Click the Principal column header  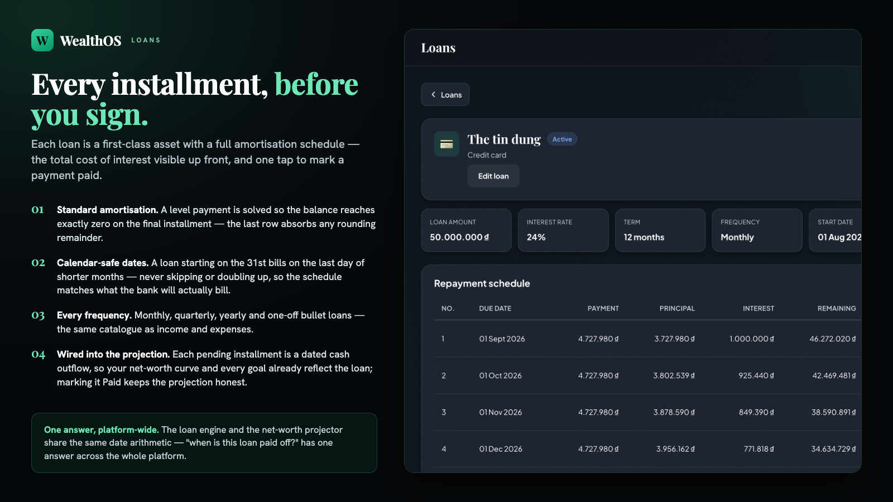pos(677,308)
